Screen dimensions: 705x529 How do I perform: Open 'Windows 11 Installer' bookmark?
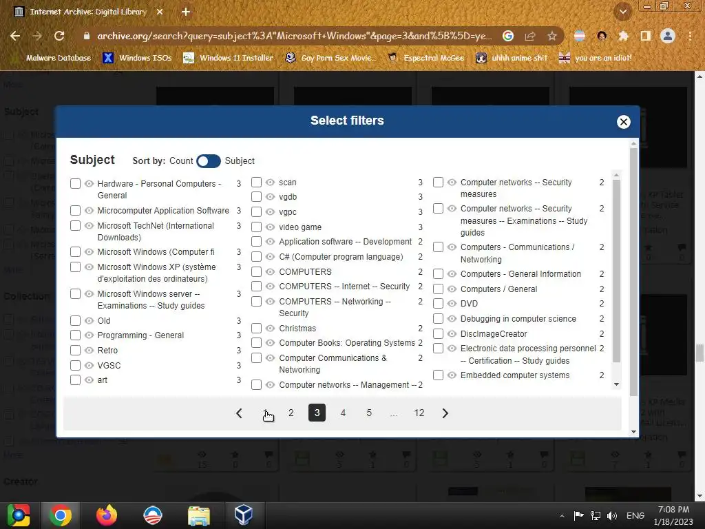click(229, 58)
